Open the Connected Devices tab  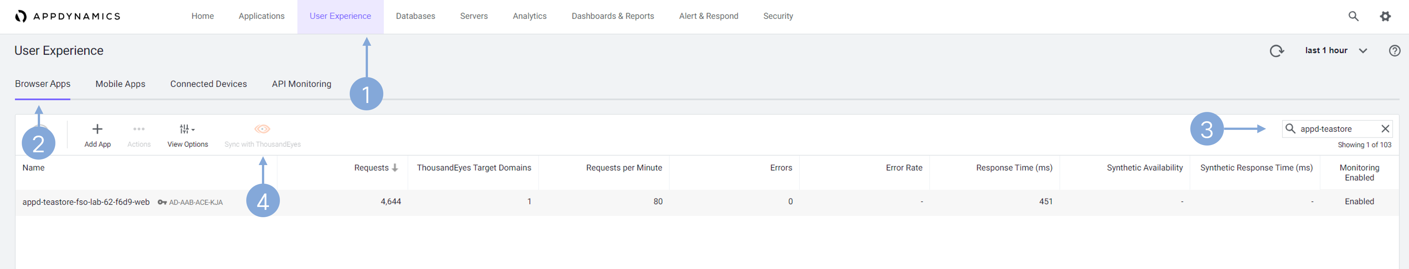[208, 84]
